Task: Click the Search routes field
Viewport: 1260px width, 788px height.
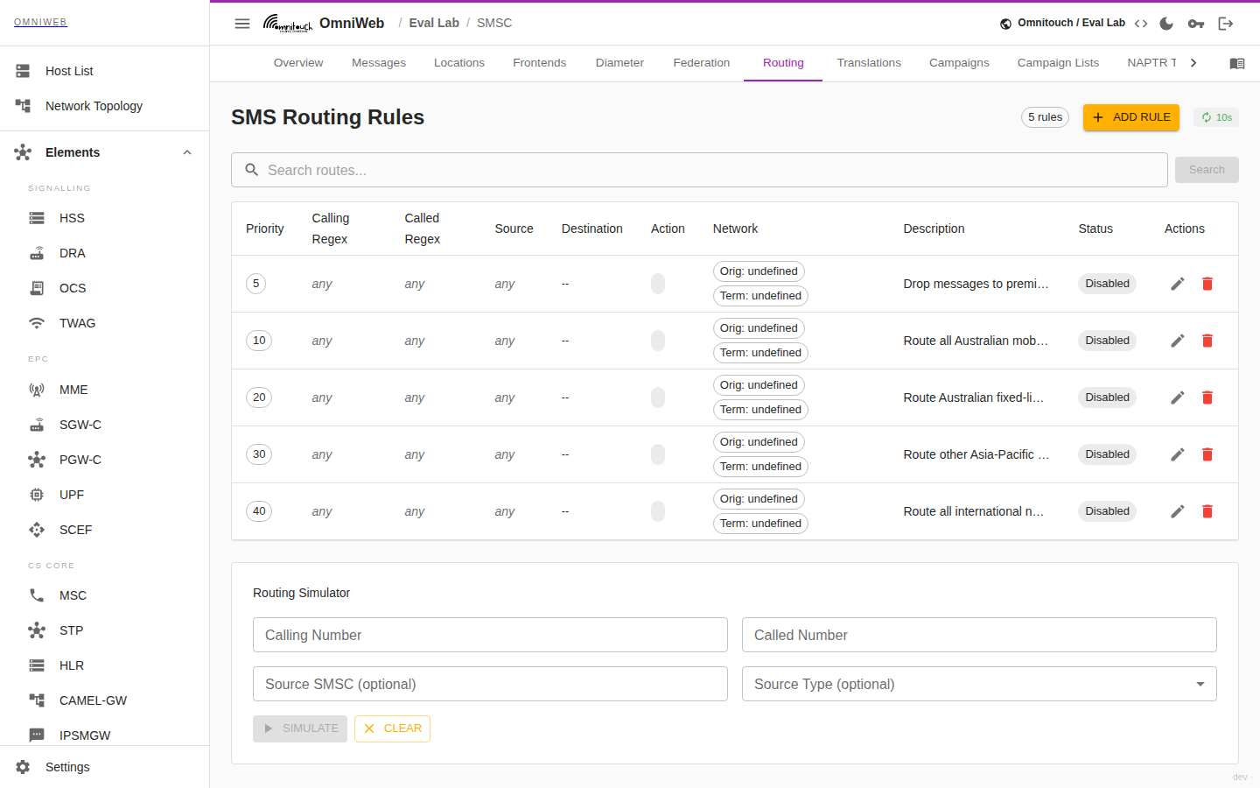Action: pos(699,170)
